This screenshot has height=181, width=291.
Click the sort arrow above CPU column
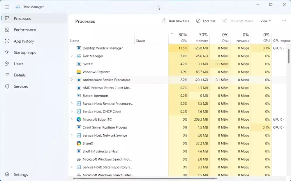tap(172, 34)
